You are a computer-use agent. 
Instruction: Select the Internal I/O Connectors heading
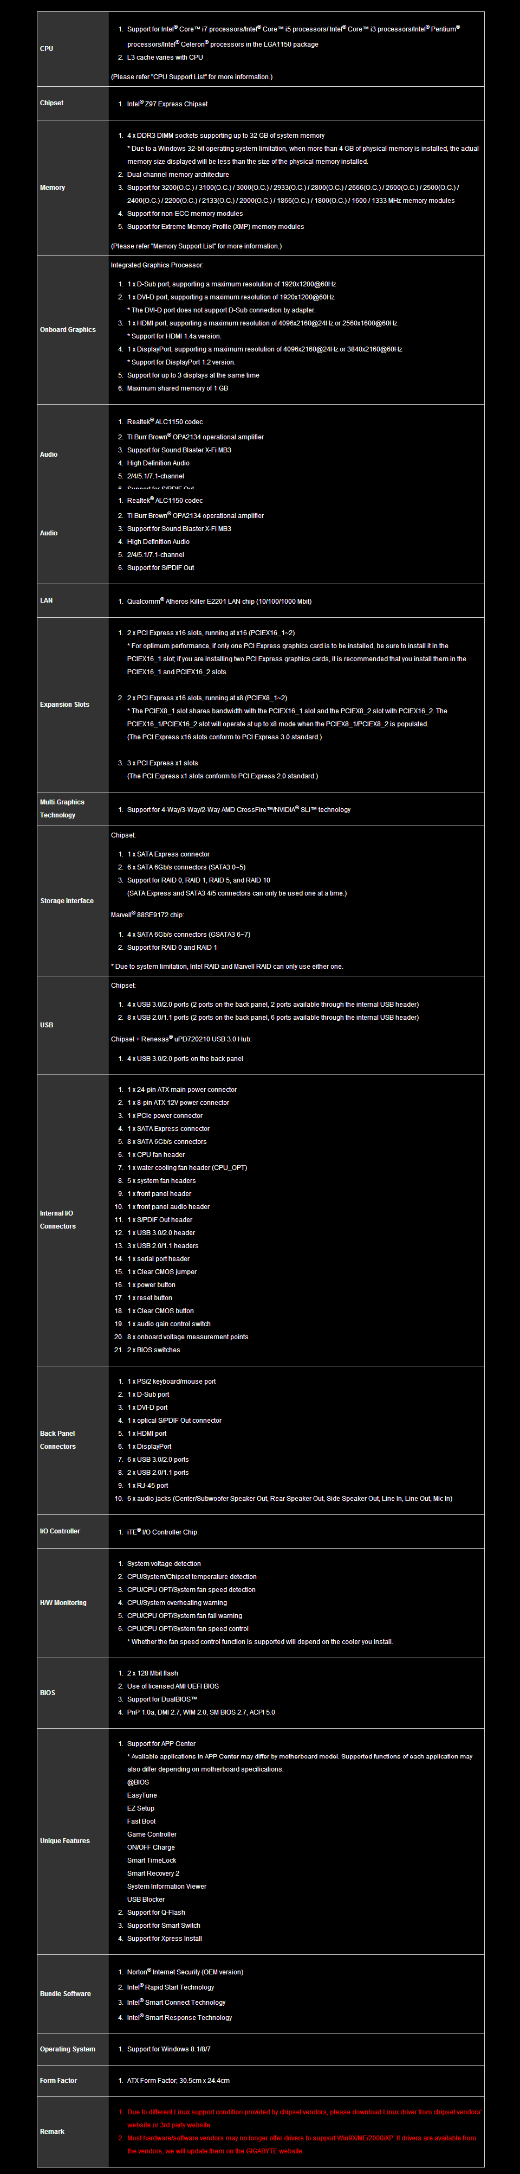tap(57, 1219)
